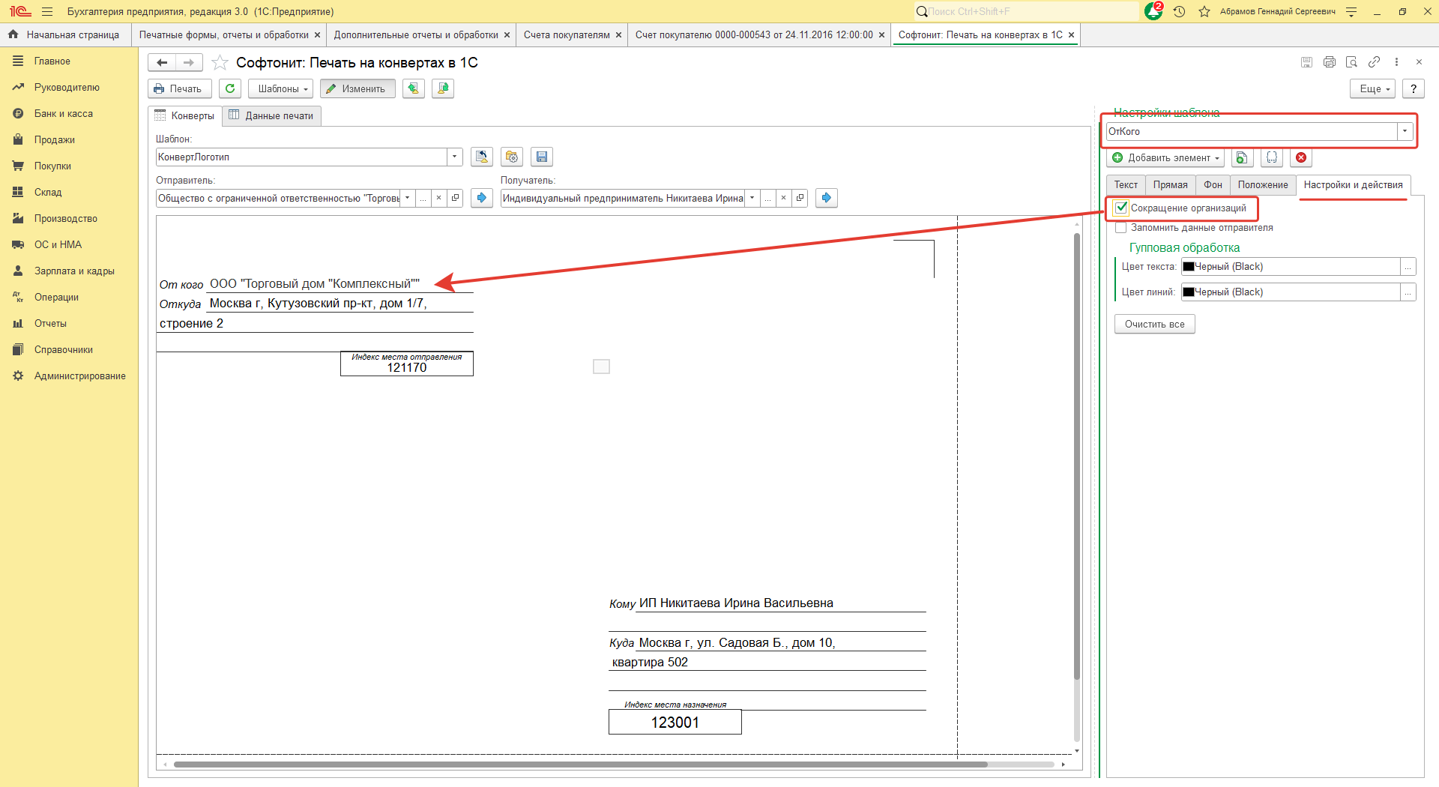Click the global search input field
This screenshot has width=1439, height=787.
(1031, 11)
